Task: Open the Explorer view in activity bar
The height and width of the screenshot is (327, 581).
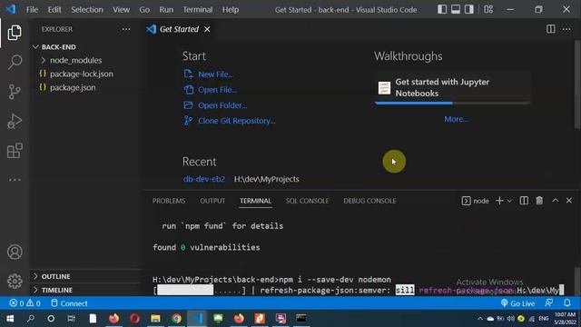Action: (15, 33)
